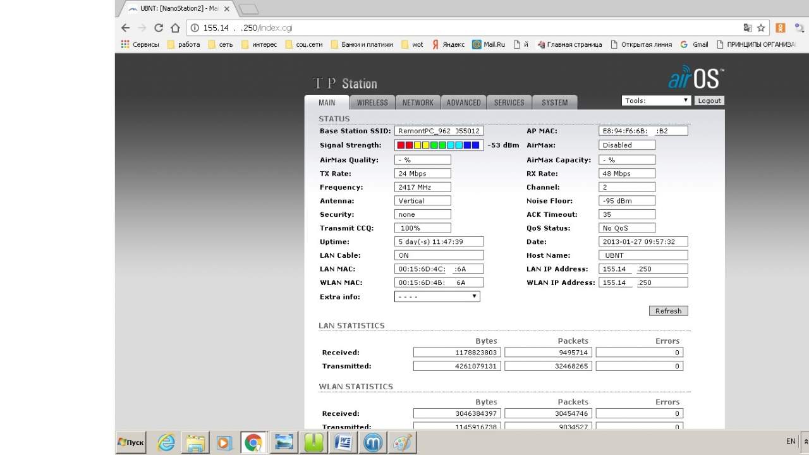Expand the Extra info dropdown

[x=437, y=296]
